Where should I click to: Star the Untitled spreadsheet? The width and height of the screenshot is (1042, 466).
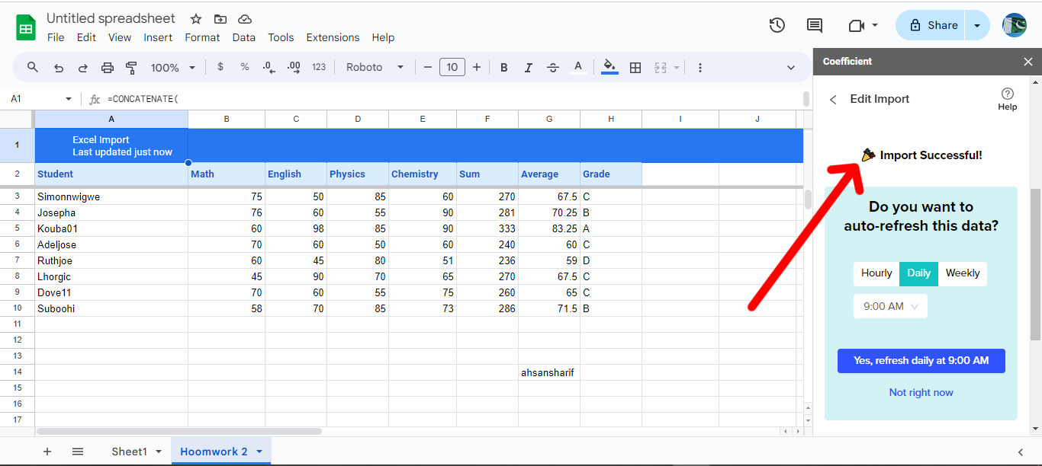click(x=196, y=19)
